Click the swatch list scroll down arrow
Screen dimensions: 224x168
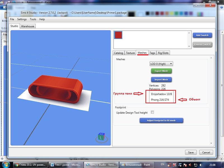pyautogui.click(x=189, y=46)
